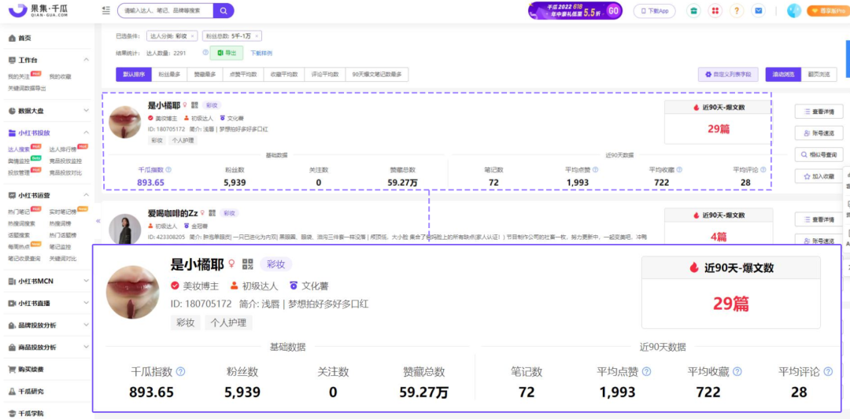
Task: Sort by 评论平均数
Action: (325, 74)
